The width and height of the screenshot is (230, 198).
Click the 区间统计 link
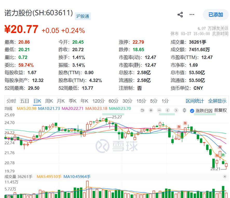[x=195, y=101]
